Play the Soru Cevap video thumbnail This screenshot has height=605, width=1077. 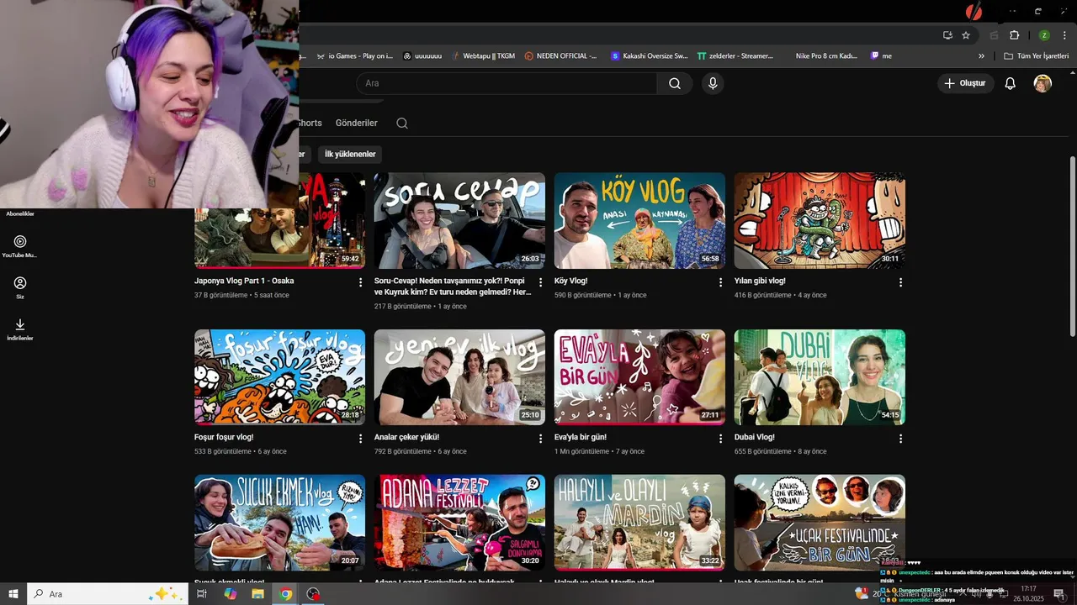(459, 221)
